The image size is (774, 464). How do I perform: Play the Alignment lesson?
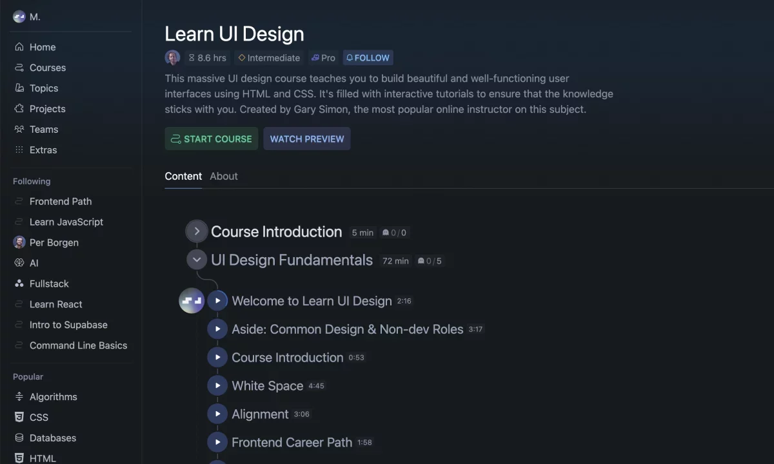point(217,414)
